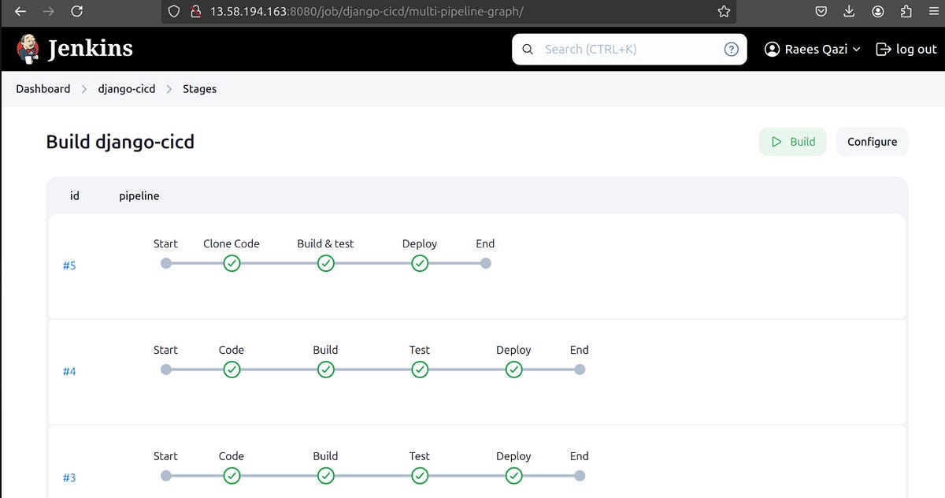
Task: Click the Build & test checkmark in build #5
Action: (325, 263)
